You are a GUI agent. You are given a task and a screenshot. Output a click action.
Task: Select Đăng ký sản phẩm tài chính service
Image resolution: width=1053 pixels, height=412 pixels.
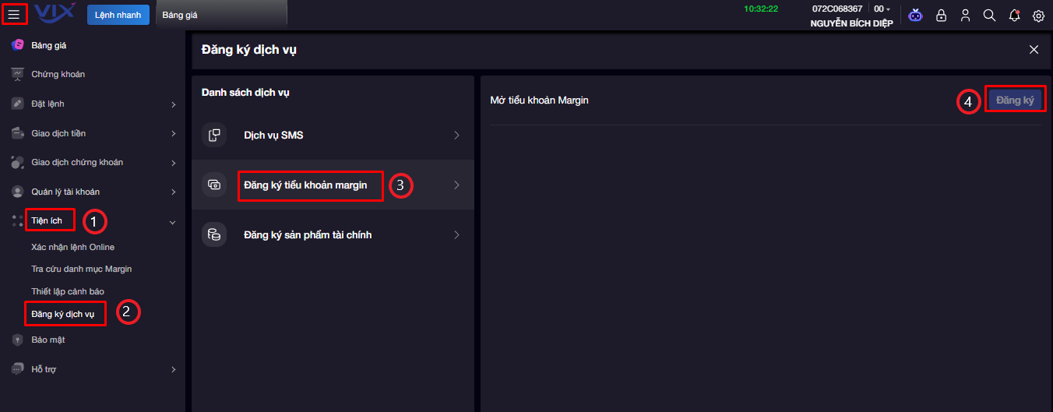(333, 234)
